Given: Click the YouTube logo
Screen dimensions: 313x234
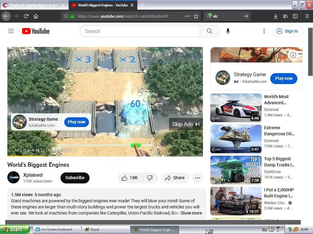Looking at the screenshot, I should pos(36,31).
